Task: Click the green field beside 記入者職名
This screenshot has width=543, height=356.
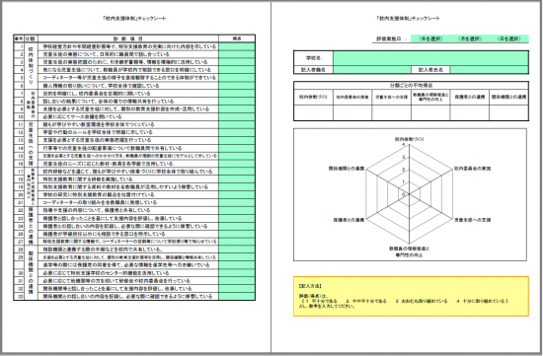Action: click(x=372, y=70)
